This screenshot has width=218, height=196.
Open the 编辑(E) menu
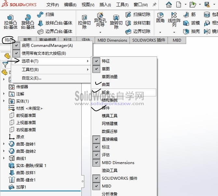[x=70, y=5]
